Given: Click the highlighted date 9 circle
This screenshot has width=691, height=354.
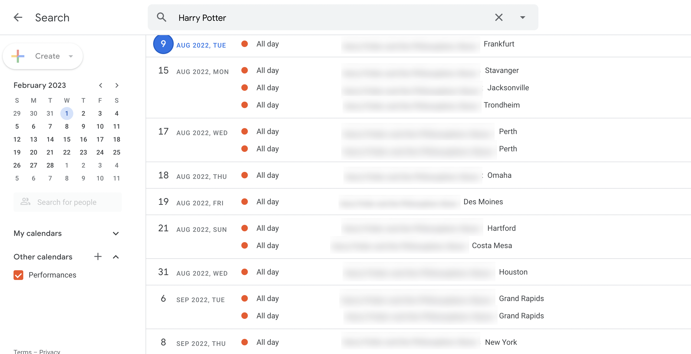Looking at the screenshot, I should [x=163, y=44].
